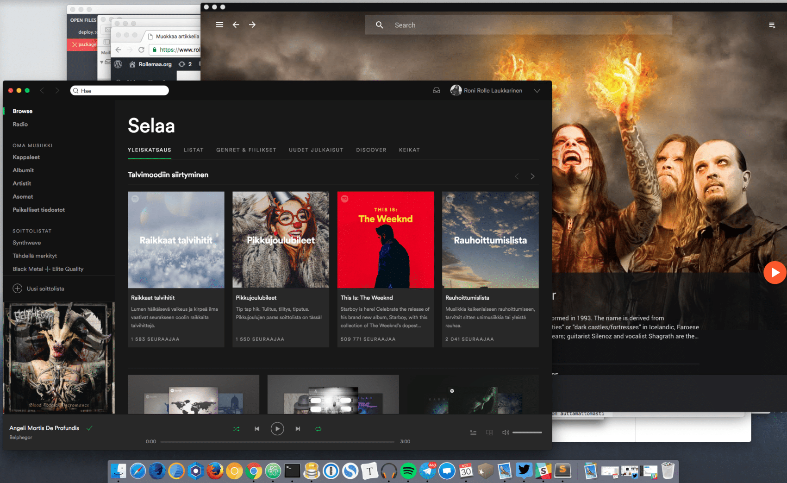Viewport: 787px width, 483px height.
Task: Click the orange play button in background window
Action: click(x=775, y=273)
